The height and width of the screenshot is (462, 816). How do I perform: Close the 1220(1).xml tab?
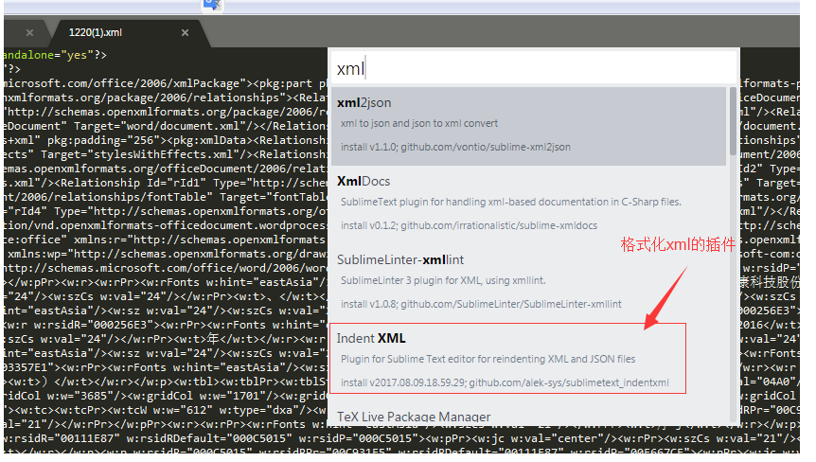(185, 33)
